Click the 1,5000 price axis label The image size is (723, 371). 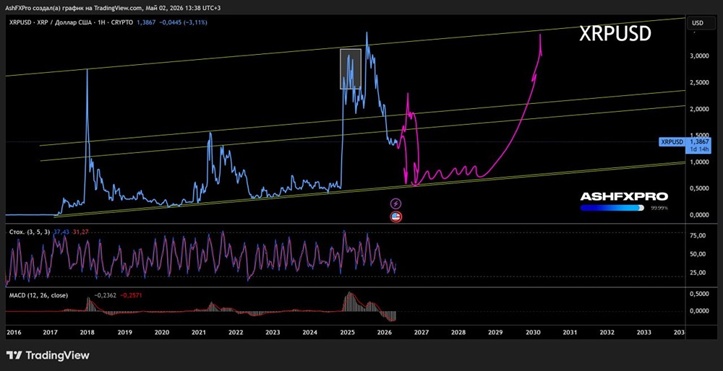coord(699,134)
